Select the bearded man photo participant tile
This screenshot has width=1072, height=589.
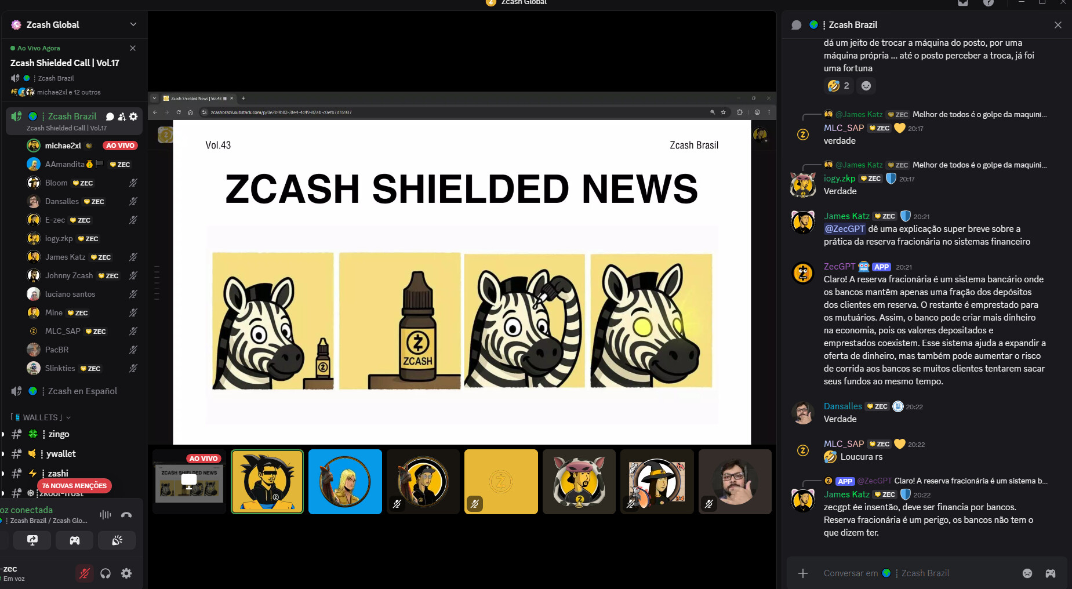pos(735,482)
